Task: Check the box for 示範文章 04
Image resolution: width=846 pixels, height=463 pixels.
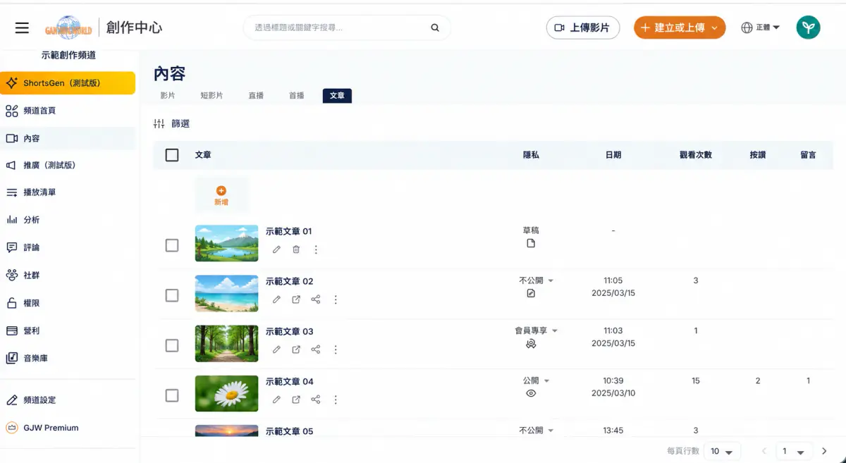Action: pyautogui.click(x=172, y=395)
